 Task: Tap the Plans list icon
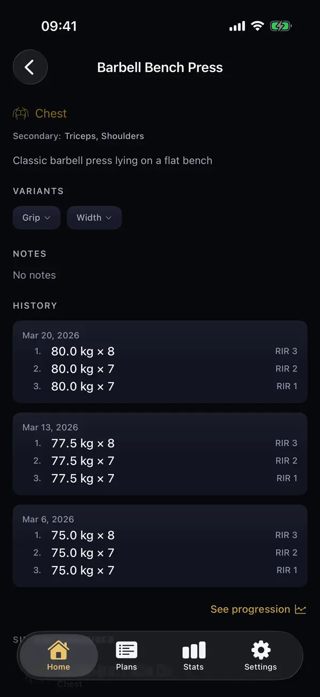point(126,649)
